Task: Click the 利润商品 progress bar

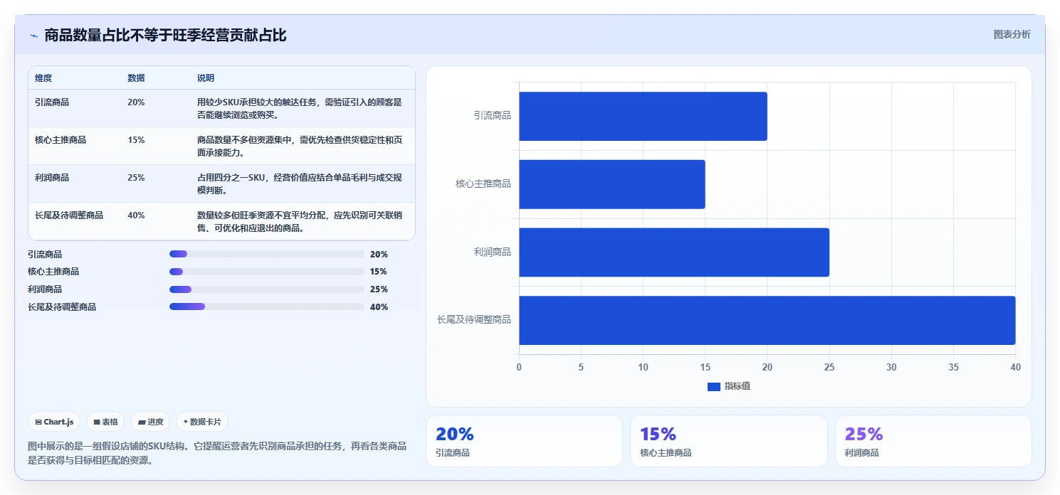Action: [x=266, y=289]
